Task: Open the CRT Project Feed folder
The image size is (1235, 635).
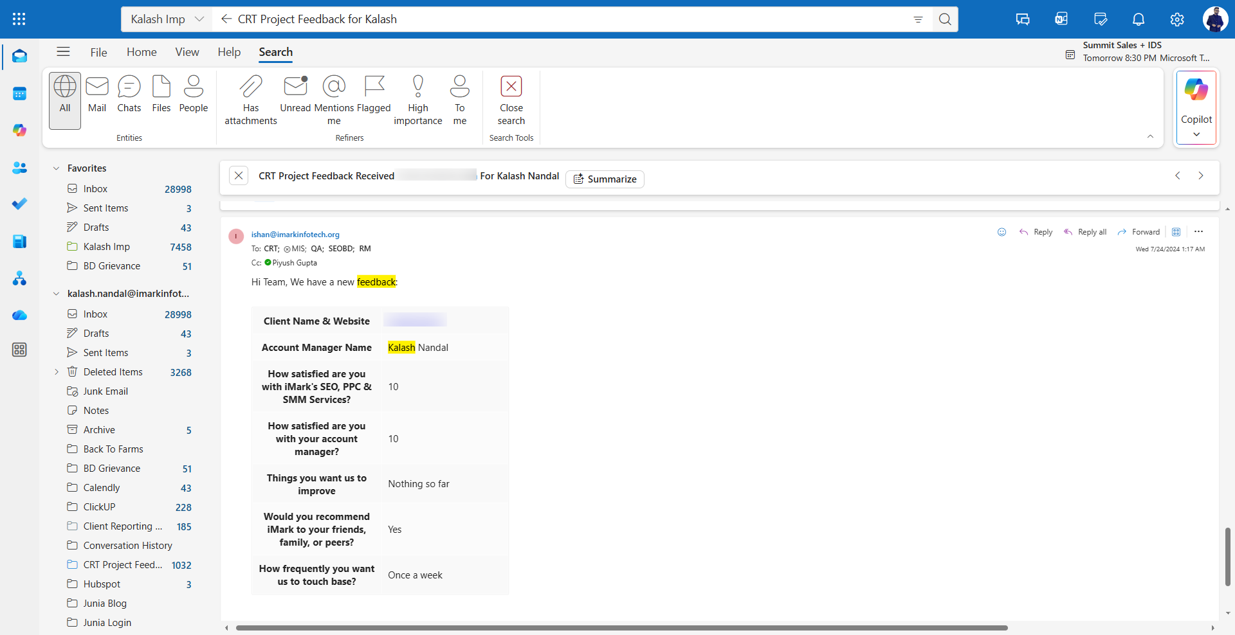Action: tap(122, 565)
